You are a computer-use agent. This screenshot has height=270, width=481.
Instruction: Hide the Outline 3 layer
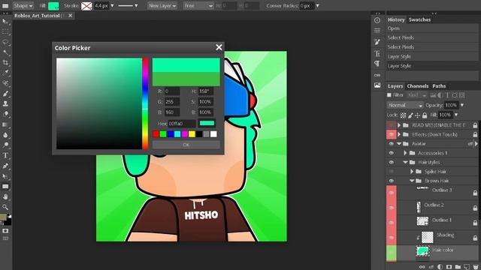[x=391, y=193]
